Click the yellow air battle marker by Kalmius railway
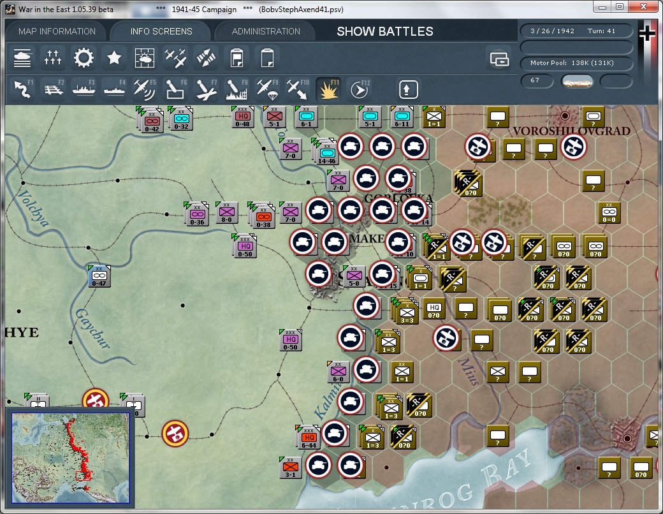Image resolution: width=663 pixels, height=514 pixels. click(175, 433)
